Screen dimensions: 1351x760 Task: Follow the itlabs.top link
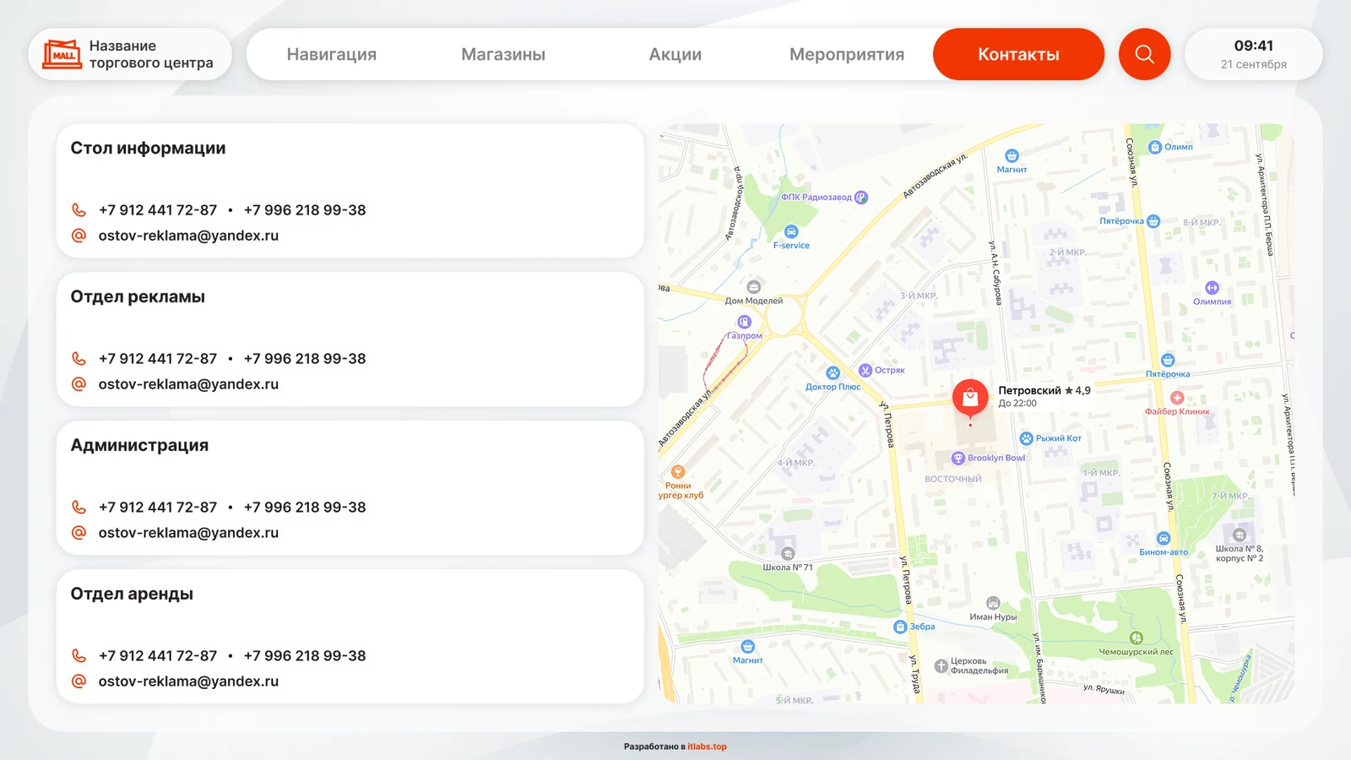point(707,746)
